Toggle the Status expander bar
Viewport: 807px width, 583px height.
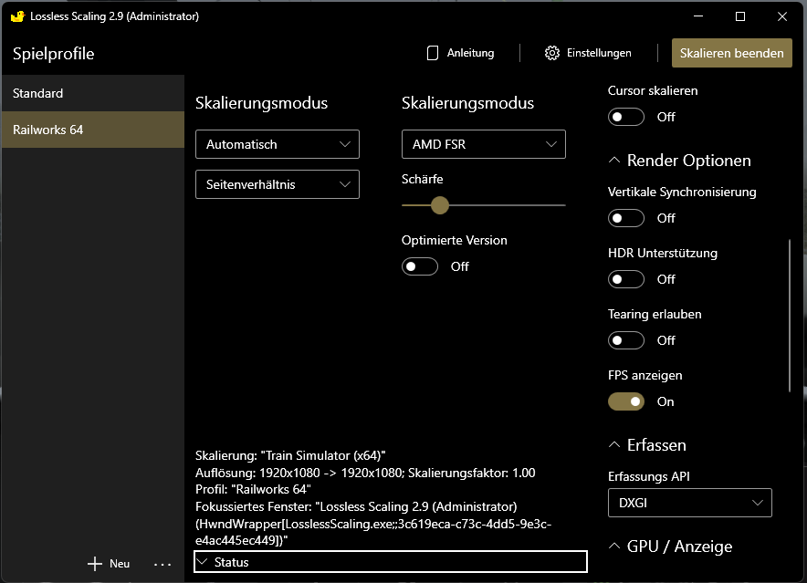[391, 562]
